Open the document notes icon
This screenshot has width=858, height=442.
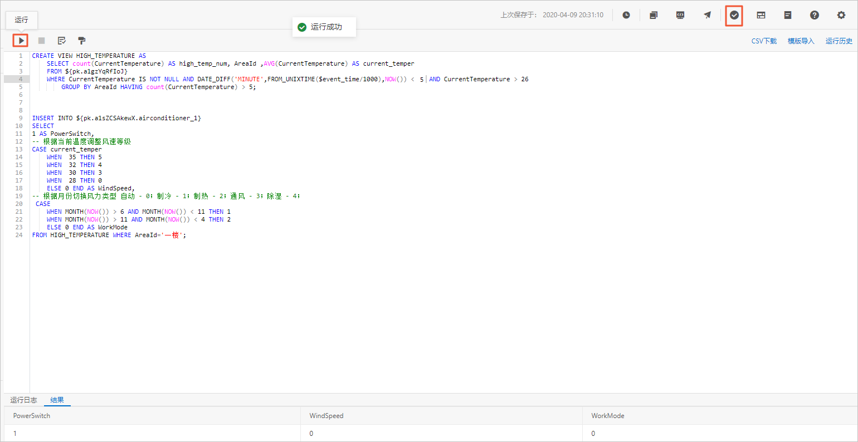click(788, 15)
